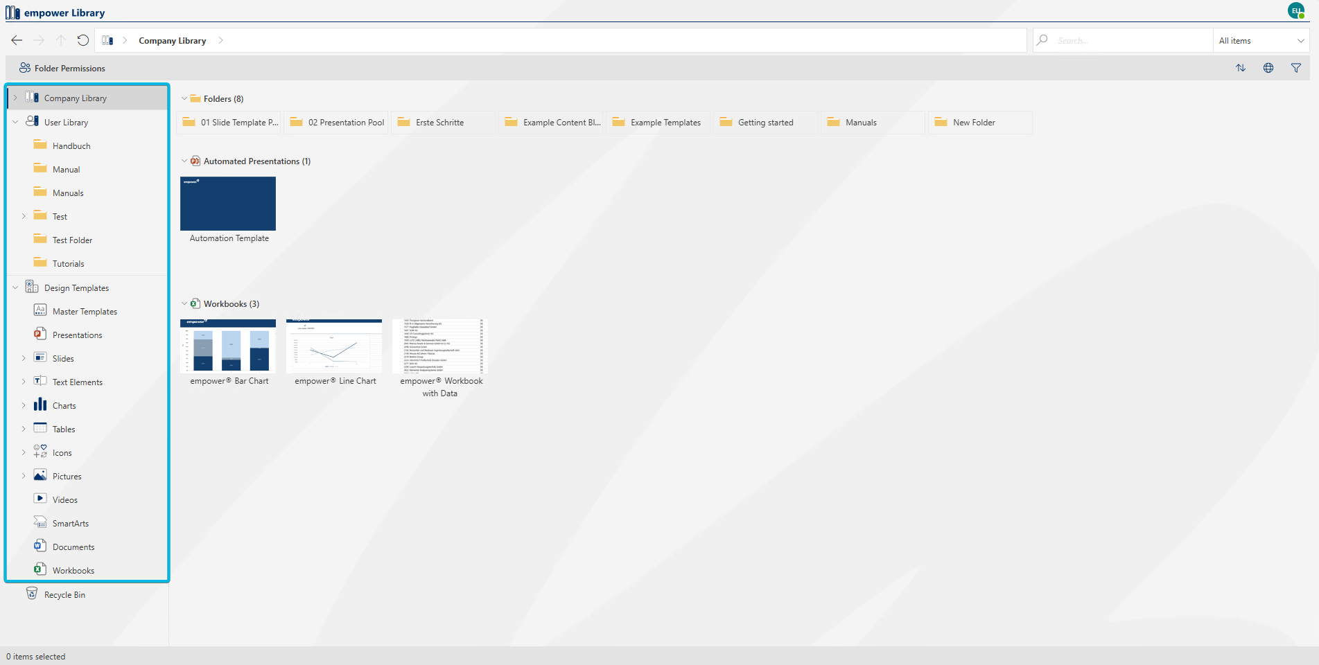Click the globe language icon
The width and height of the screenshot is (1319, 665).
click(x=1268, y=68)
